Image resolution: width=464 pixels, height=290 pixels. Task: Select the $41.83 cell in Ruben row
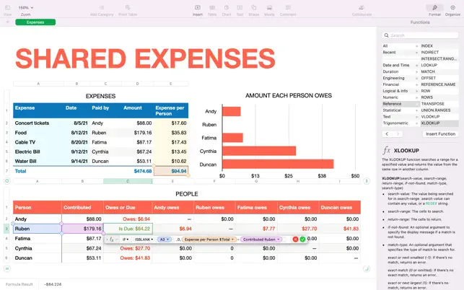pos(340,229)
